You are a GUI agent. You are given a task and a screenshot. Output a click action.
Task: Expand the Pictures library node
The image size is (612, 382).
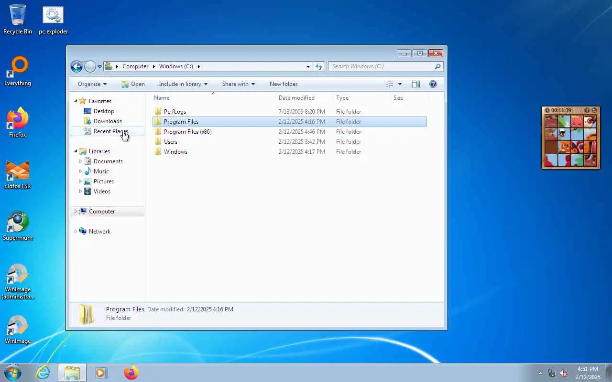coord(80,181)
